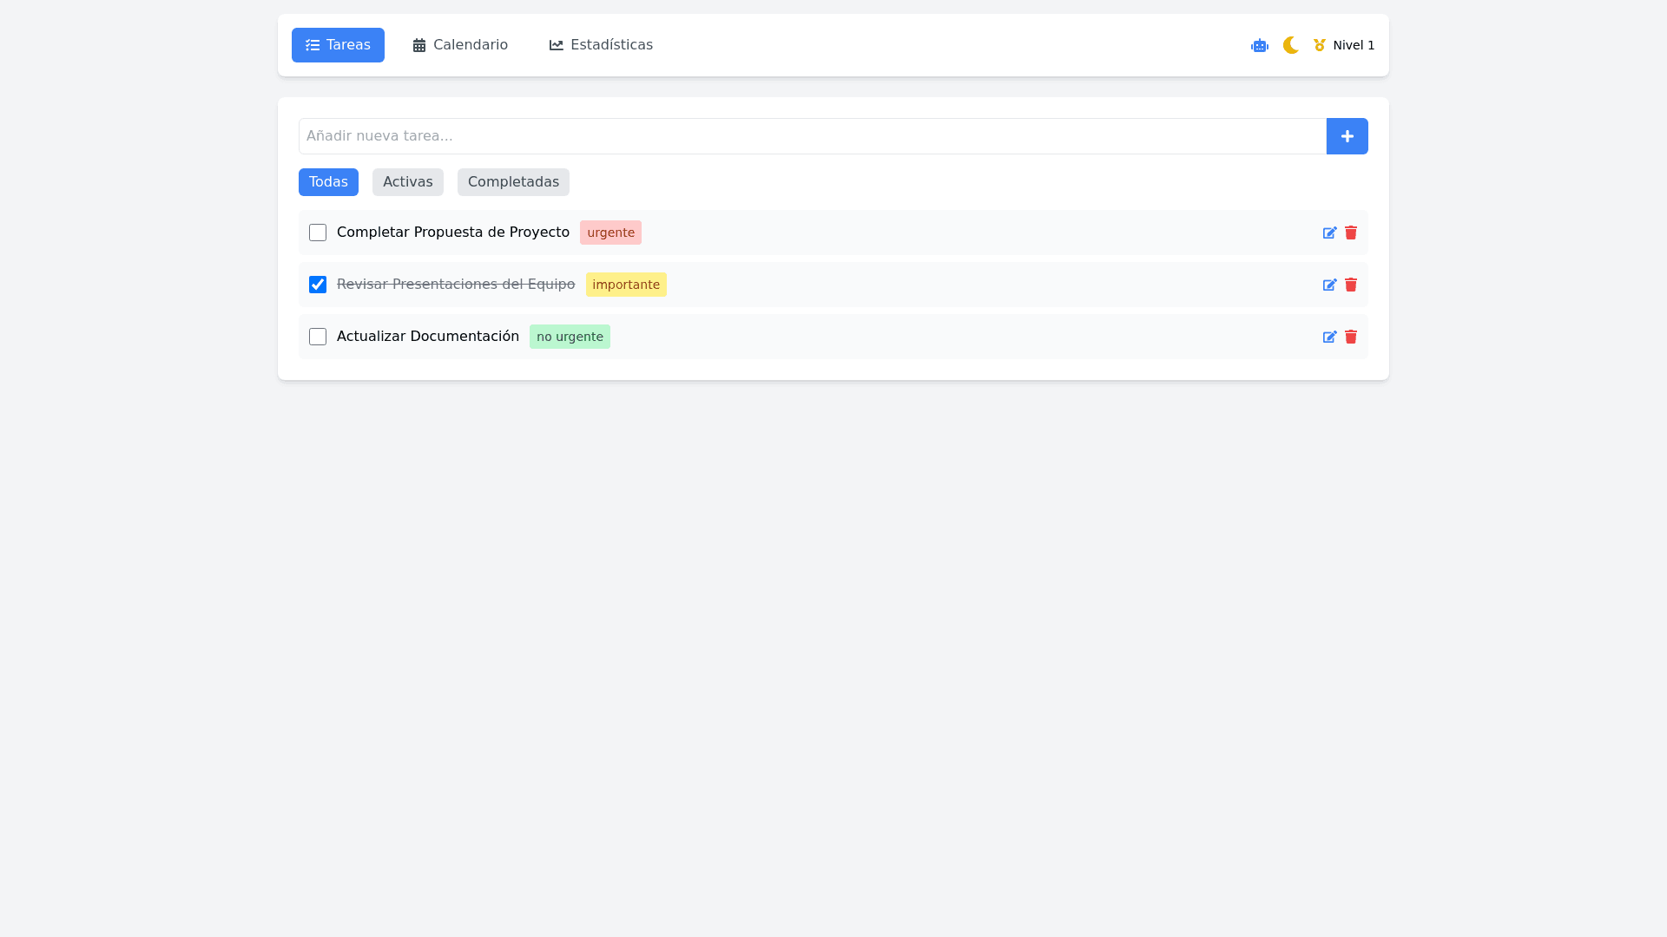Filter by Activas tasks

(407, 182)
